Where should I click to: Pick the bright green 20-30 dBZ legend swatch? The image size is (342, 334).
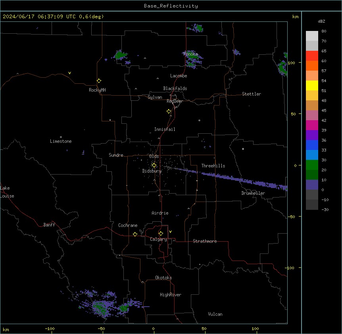(x=312, y=165)
